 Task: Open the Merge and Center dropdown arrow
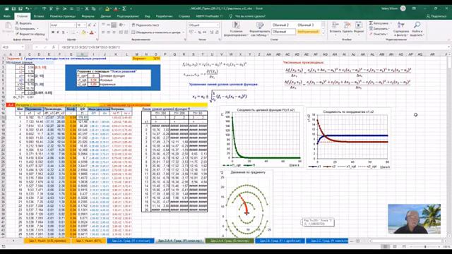(184, 32)
